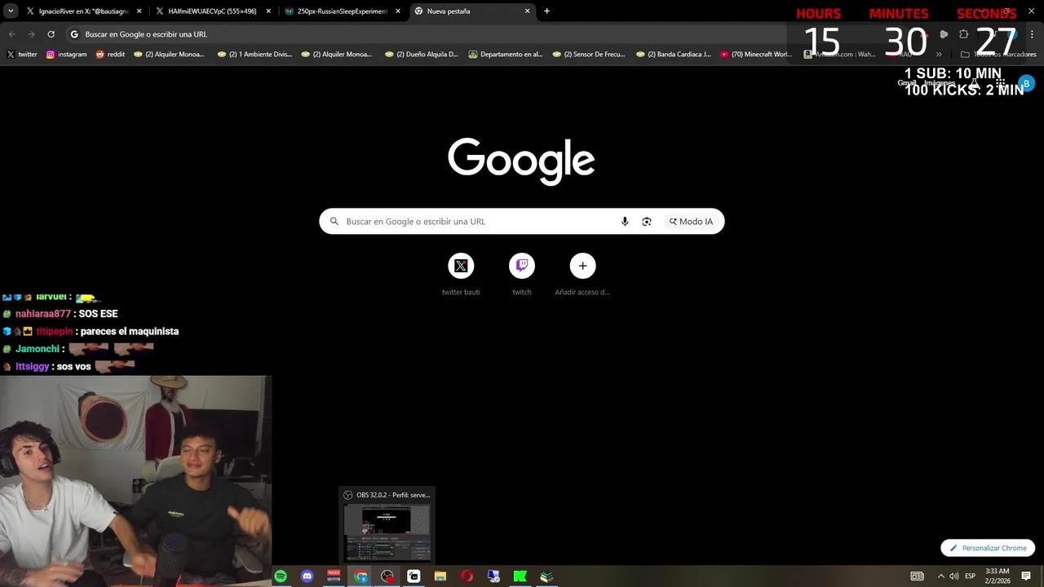The width and height of the screenshot is (1044, 587).
Task: Open the Departamento en al bookmark
Action: click(505, 55)
